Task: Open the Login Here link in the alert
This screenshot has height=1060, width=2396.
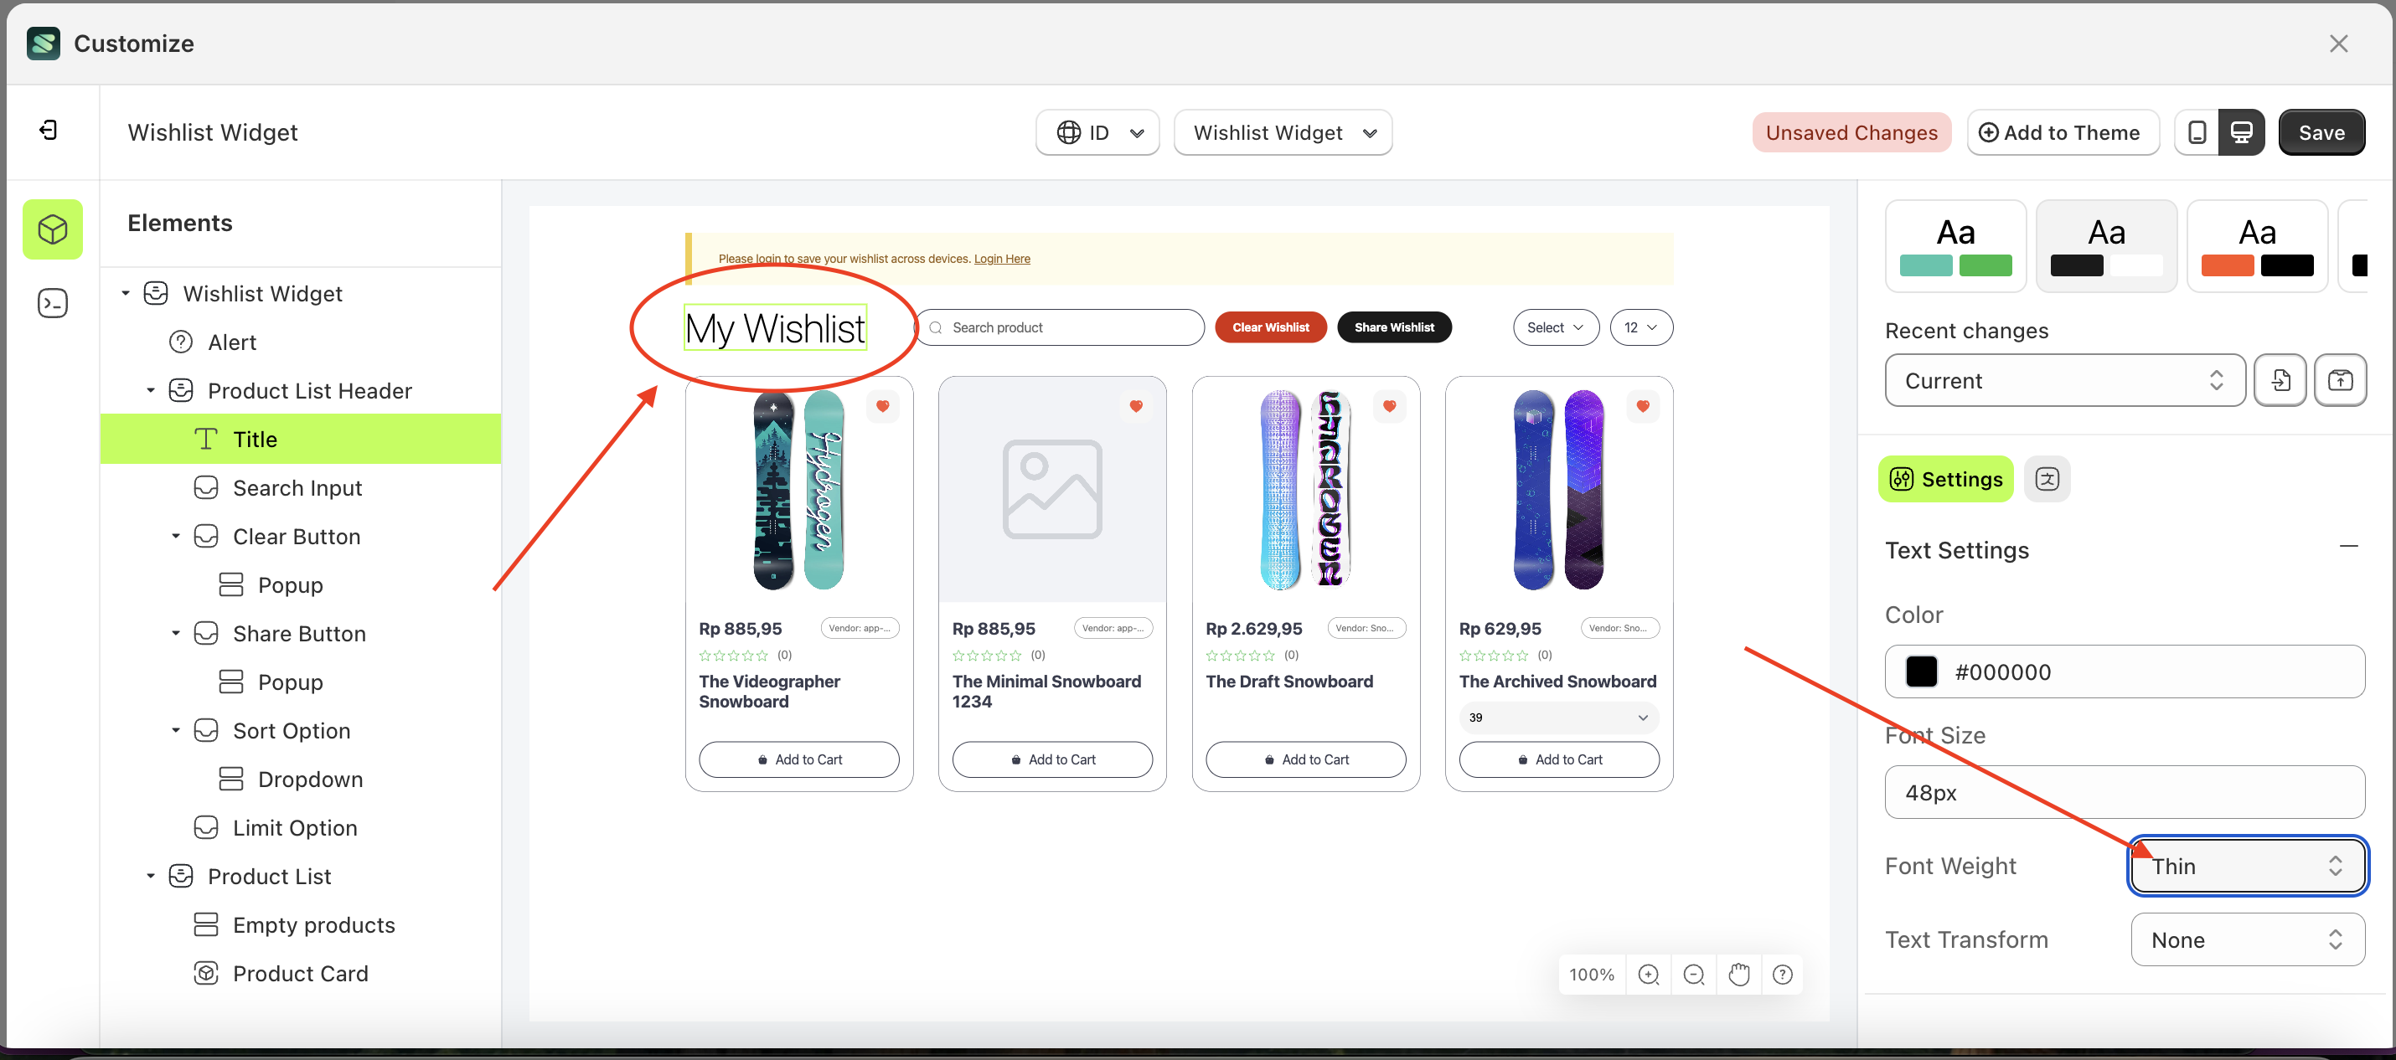Action: pos(1002,259)
